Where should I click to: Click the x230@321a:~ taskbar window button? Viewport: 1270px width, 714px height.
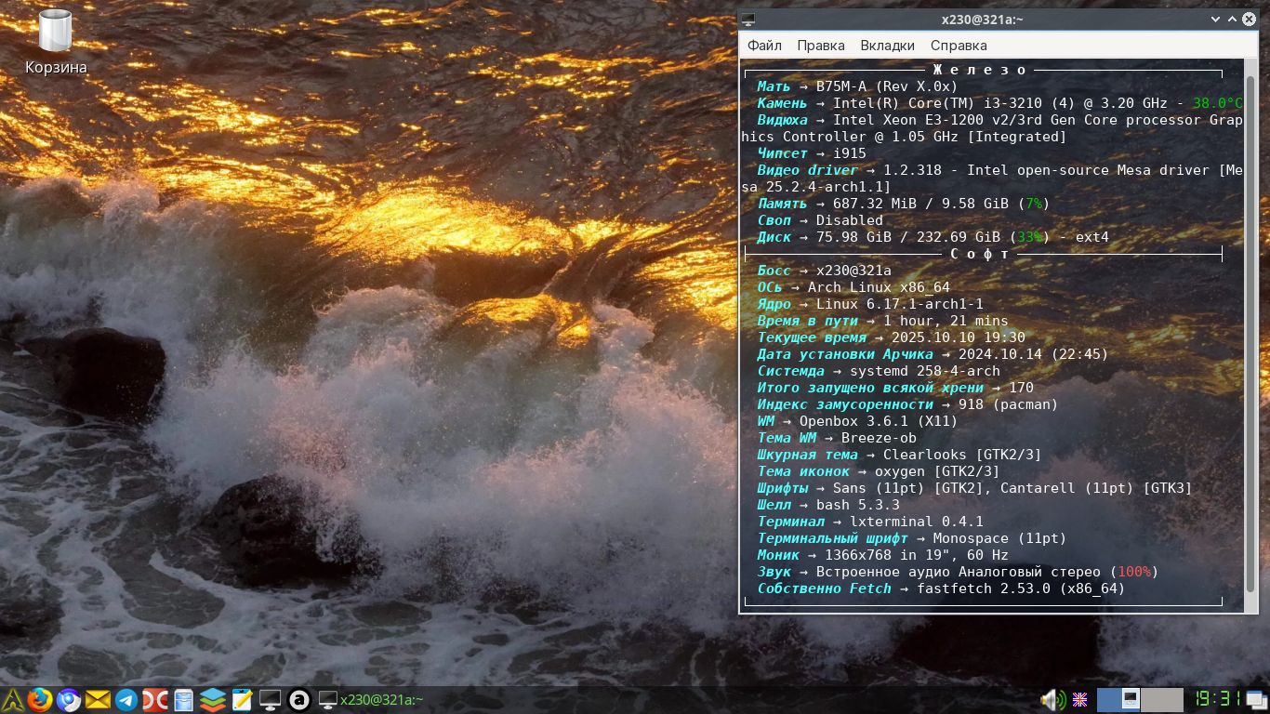(x=372, y=700)
